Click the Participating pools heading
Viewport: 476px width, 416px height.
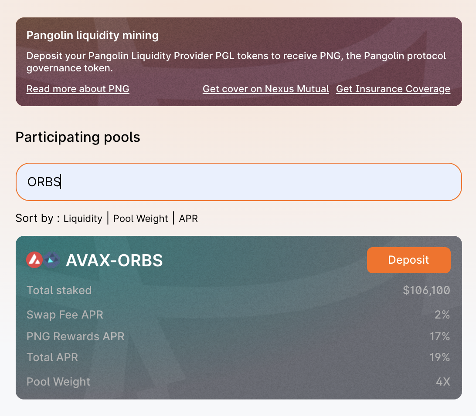click(x=78, y=137)
